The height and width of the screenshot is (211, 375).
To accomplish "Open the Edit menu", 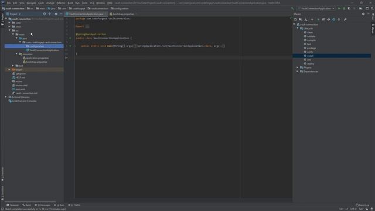I will pos(15,3).
